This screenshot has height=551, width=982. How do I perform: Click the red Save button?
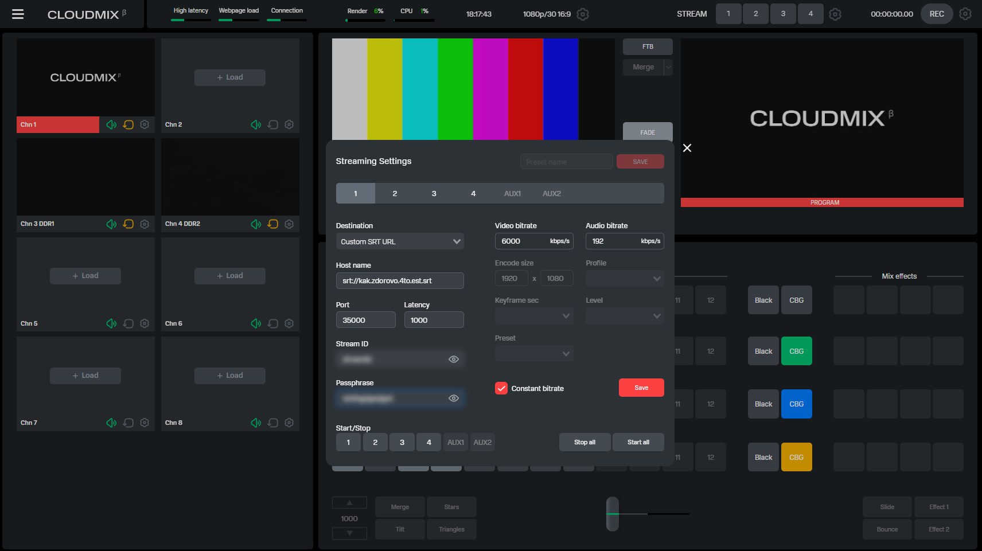641,388
